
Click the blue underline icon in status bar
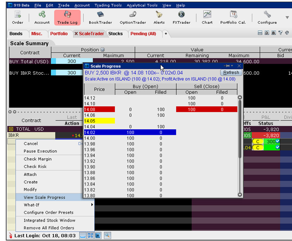pos(83,235)
